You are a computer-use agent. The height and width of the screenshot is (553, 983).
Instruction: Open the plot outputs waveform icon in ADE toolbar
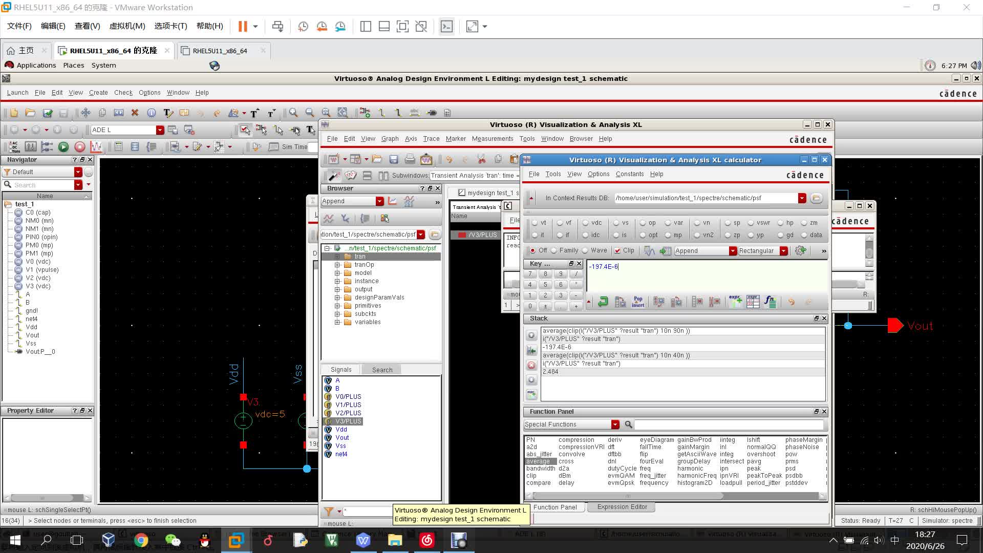(x=96, y=147)
